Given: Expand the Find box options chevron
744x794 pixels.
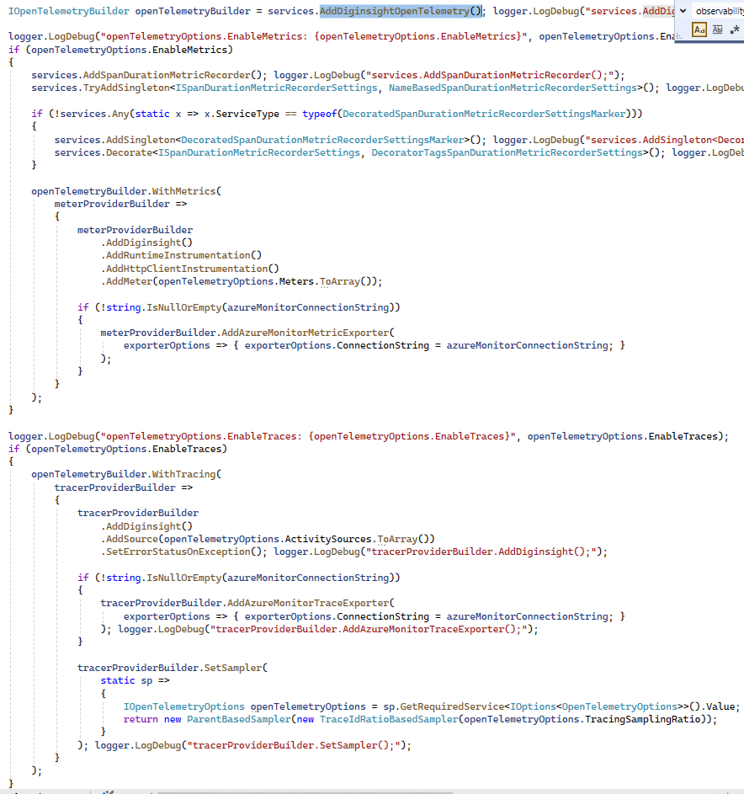Looking at the screenshot, I should tap(683, 11).
